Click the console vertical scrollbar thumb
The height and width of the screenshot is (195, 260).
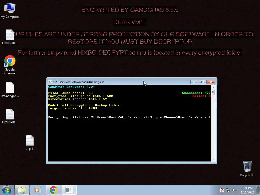(213, 92)
